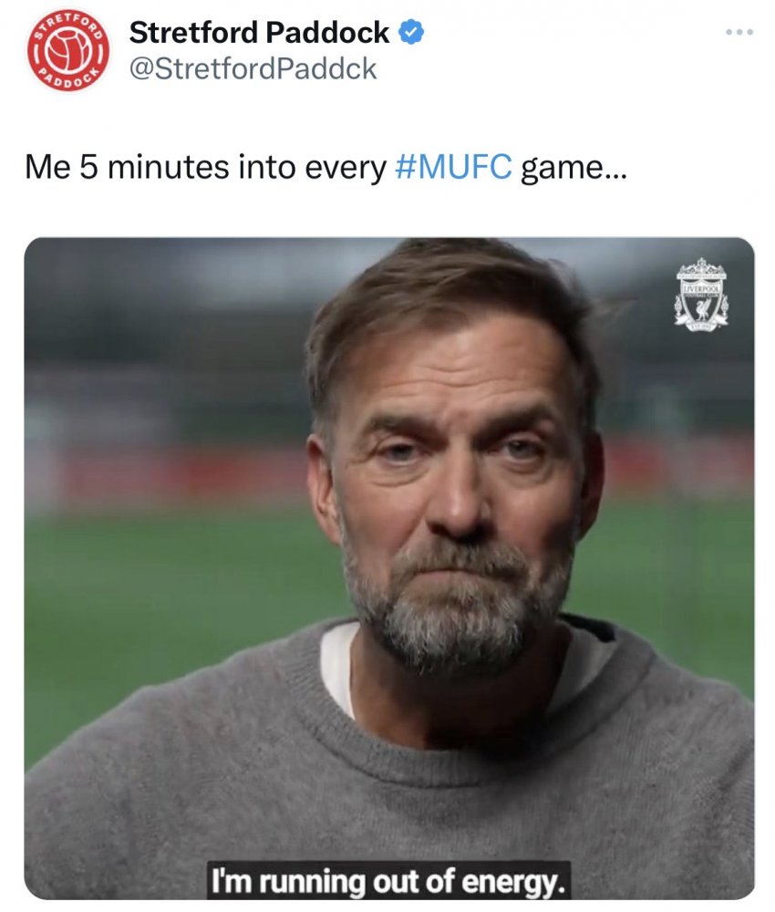Open the #MUFC hashtag link

(453, 168)
